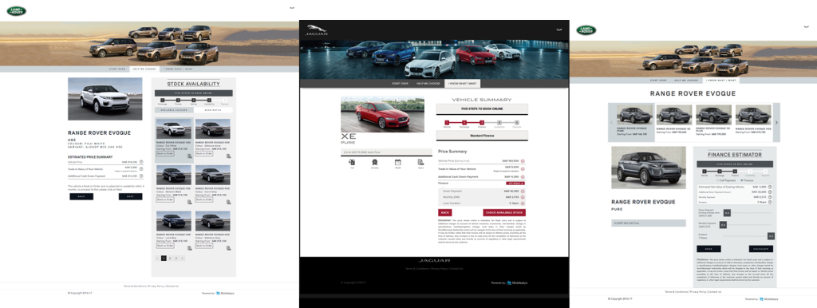Click the Edit Finance button in Jaguar Price Summary
Viewport: 817px width, 308px height.
click(516, 184)
